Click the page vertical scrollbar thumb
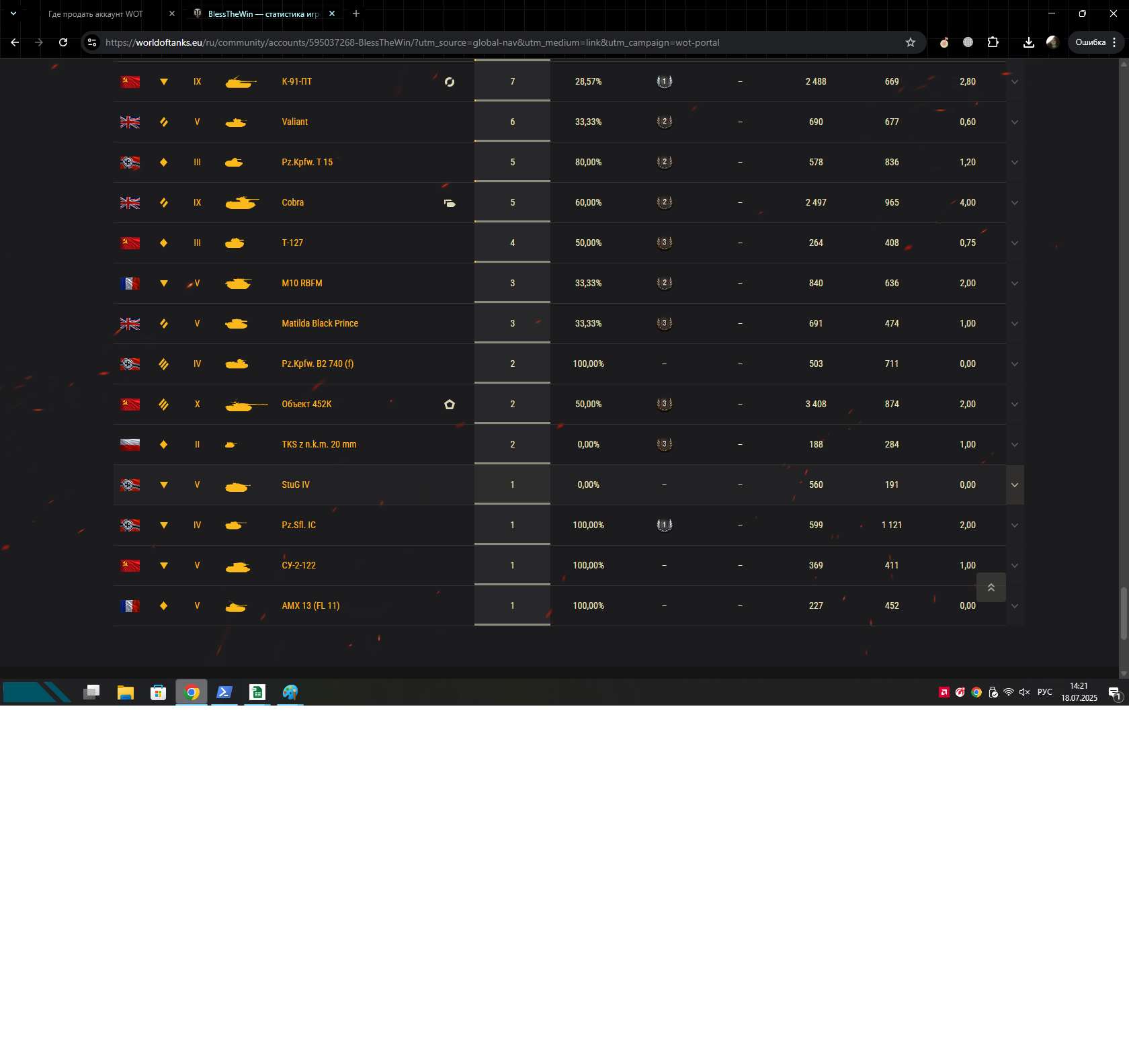Screen dimensions: 1129x1057 pos(1123,613)
